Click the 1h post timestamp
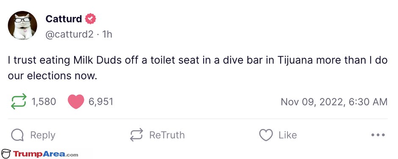The image size is (398, 159). (x=107, y=35)
